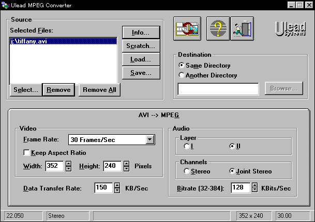Viewport: 315px width, 222px height.
Task: Click the Save... button
Action: click(141, 73)
